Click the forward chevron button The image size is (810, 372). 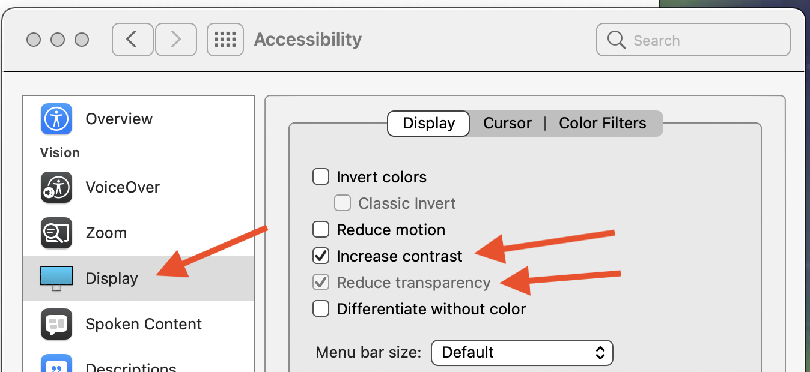[x=175, y=40]
